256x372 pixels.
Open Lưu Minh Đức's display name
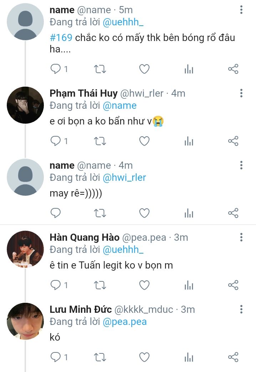81,309
